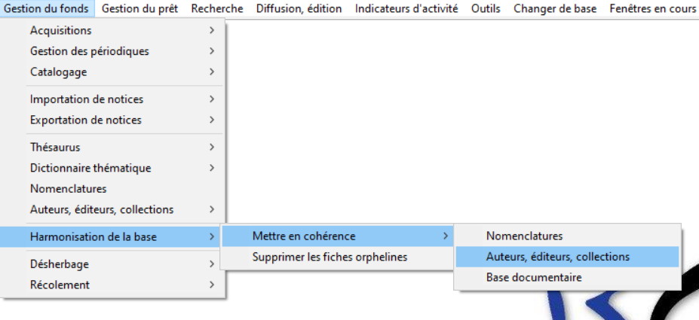The height and width of the screenshot is (320, 699).
Task: Select Exportation de notices entry
Action: (x=113, y=120)
